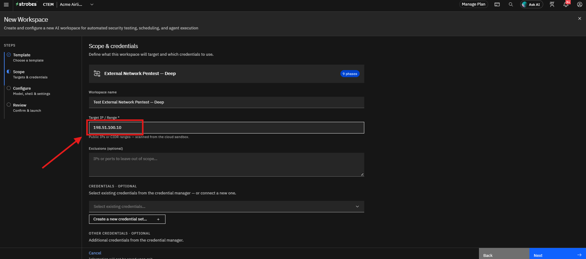Click the "OTHER CREDENTIALS · OPTIONAL" label
586x259 pixels.
(x=120, y=233)
